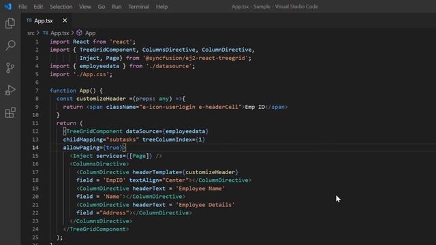Open the Source Control view
Viewport: 436px width, 245px height.
click(10, 67)
